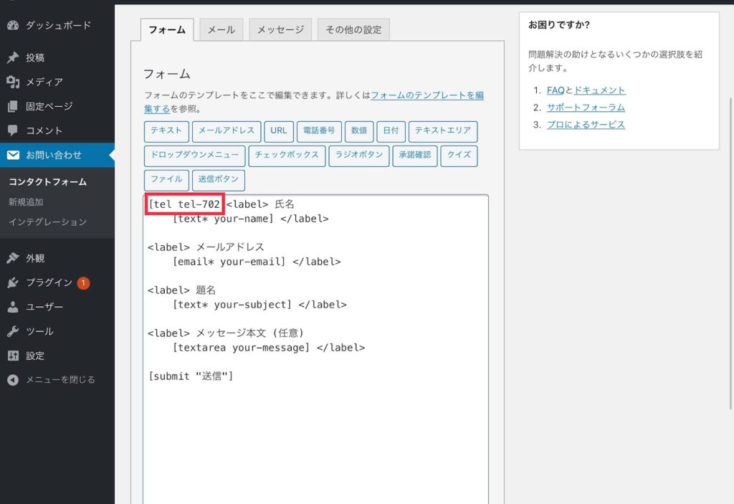Open Media via its sidebar icon
The width and height of the screenshot is (734, 504).
click(x=13, y=82)
